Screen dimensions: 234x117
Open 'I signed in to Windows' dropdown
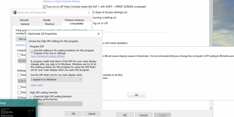(56, 79)
